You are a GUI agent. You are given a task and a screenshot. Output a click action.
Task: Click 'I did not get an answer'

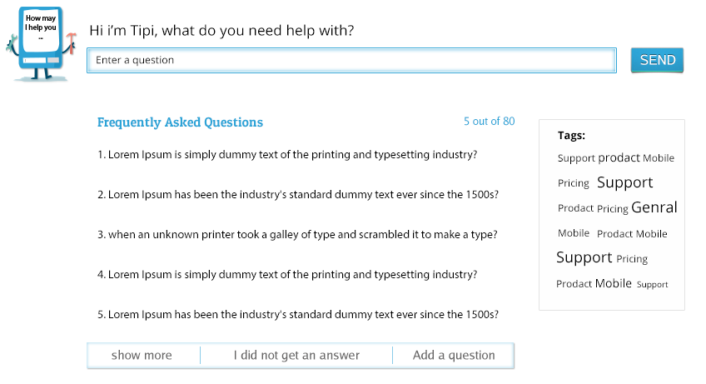click(x=296, y=355)
